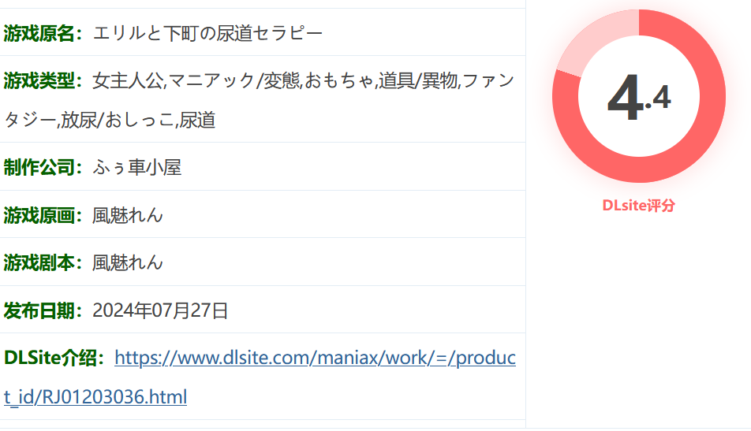Click 風魅れん in the 游戏剧本 row
This screenshot has width=751, height=431.
pyautogui.click(x=128, y=263)
